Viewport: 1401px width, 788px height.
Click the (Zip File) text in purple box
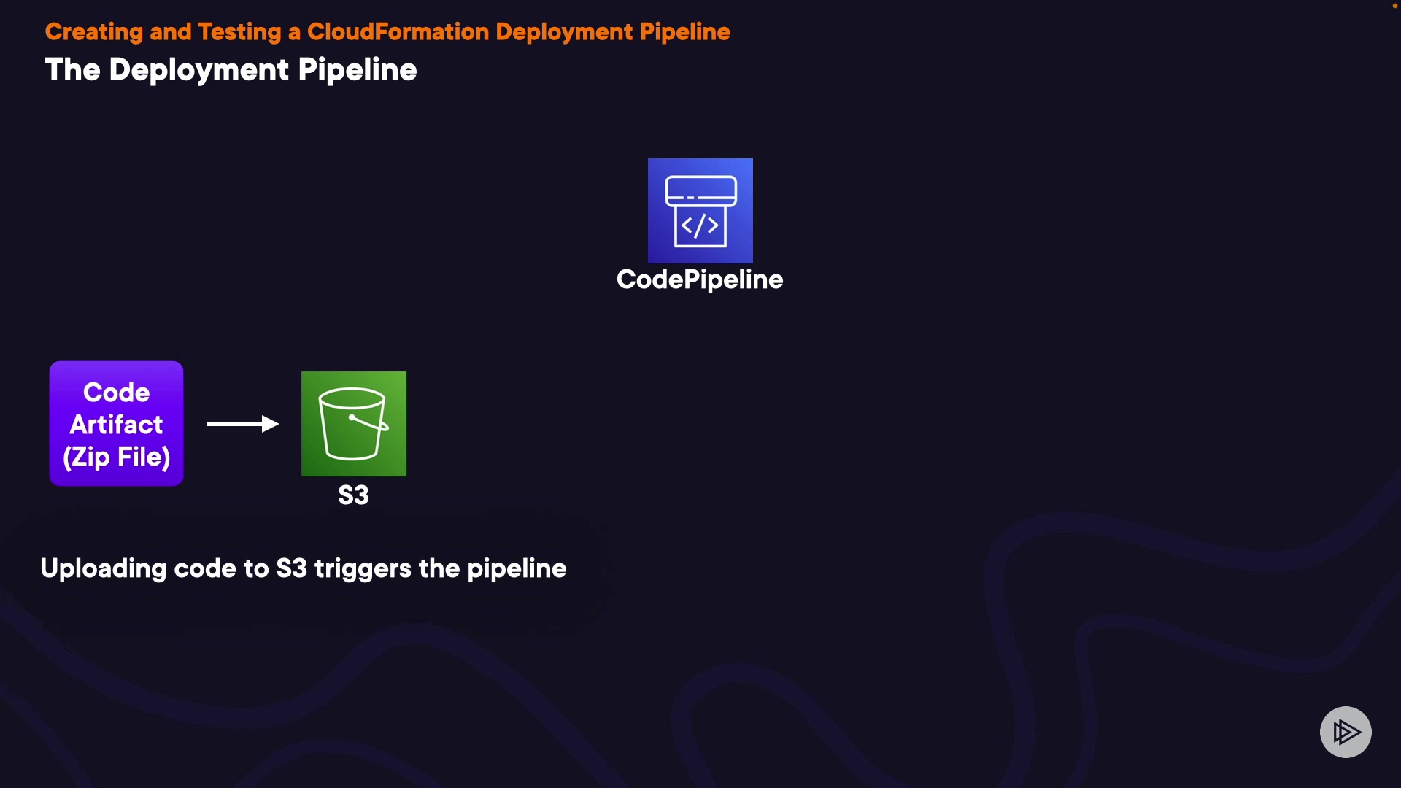(x=116, y=457)
